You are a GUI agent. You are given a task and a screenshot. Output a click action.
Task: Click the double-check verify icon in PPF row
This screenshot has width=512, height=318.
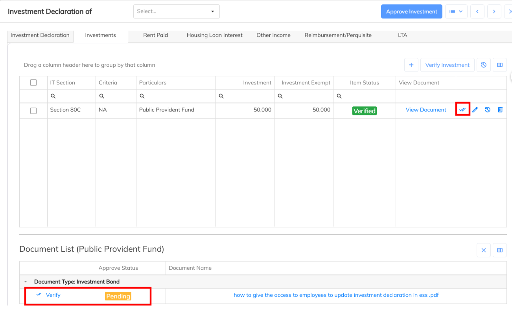click(462, 110)
